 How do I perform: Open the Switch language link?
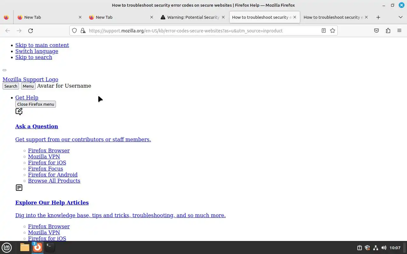click(x=37, y=51)
